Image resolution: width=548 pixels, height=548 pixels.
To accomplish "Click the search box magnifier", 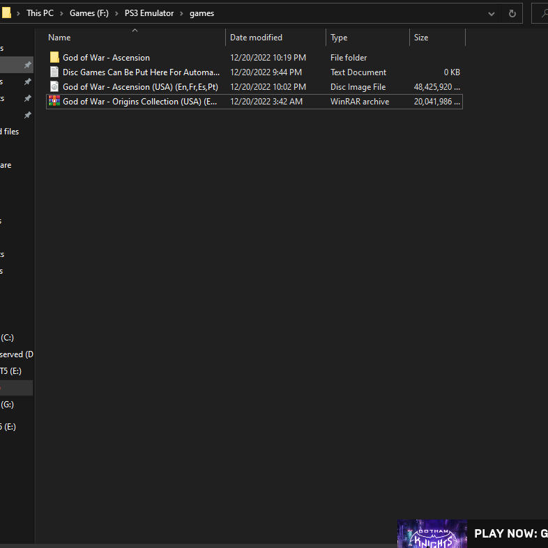I will [x=544, y=14].
